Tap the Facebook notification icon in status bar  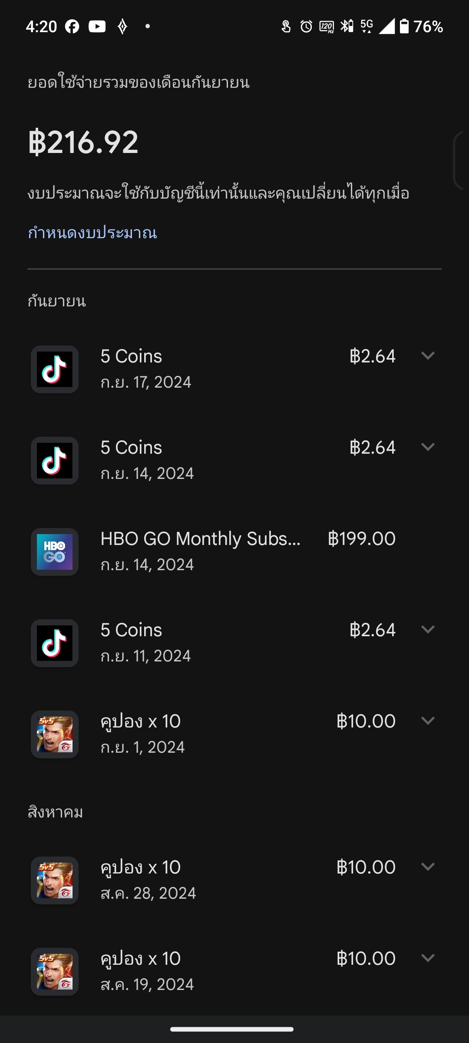(x=72, y=27)
